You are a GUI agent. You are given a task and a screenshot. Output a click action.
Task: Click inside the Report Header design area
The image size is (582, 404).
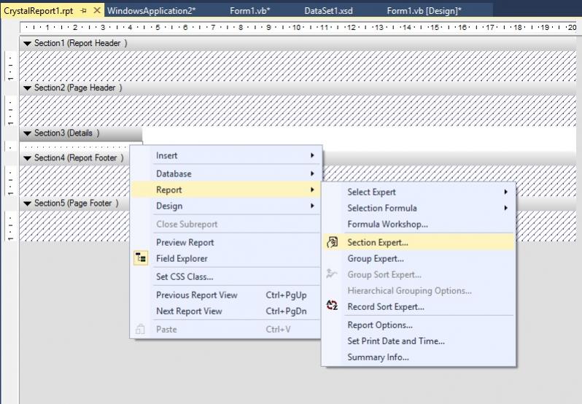298,66
